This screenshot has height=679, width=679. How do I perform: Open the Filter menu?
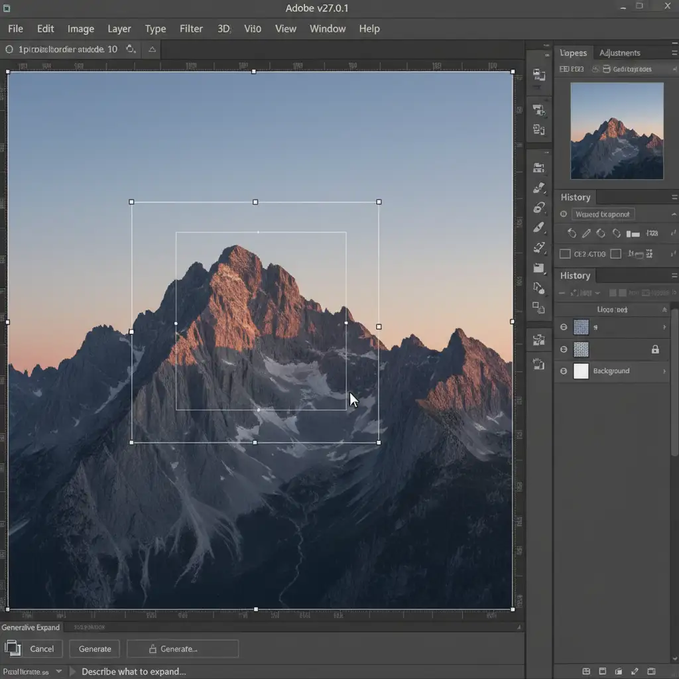[191, 29]
